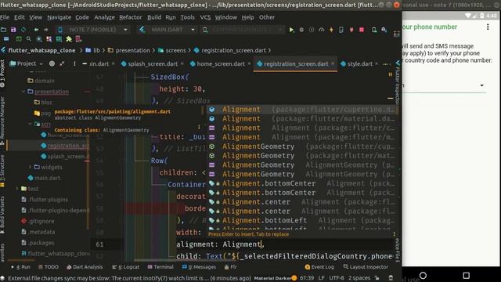Click the Material theme orange circle indicator

tap(294, 278)
